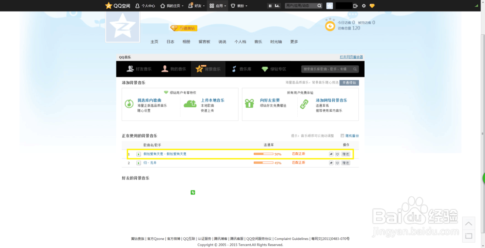485x248 pixels.
Task: Click 赠送 button for 假如爱有天意
Action: click(345, 154)
